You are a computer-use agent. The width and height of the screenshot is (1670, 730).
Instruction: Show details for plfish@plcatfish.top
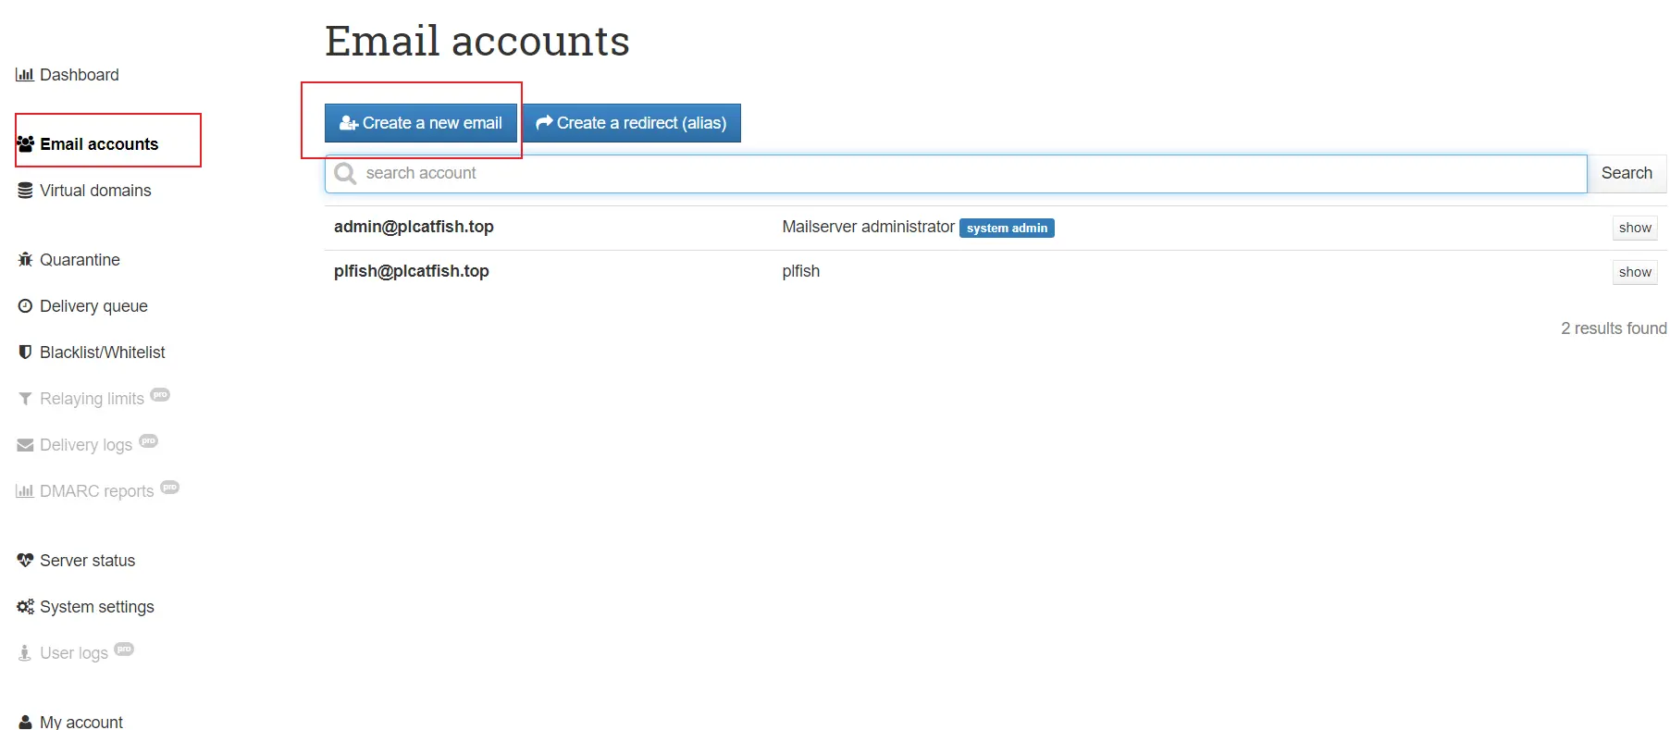(x=1635, y=272)
